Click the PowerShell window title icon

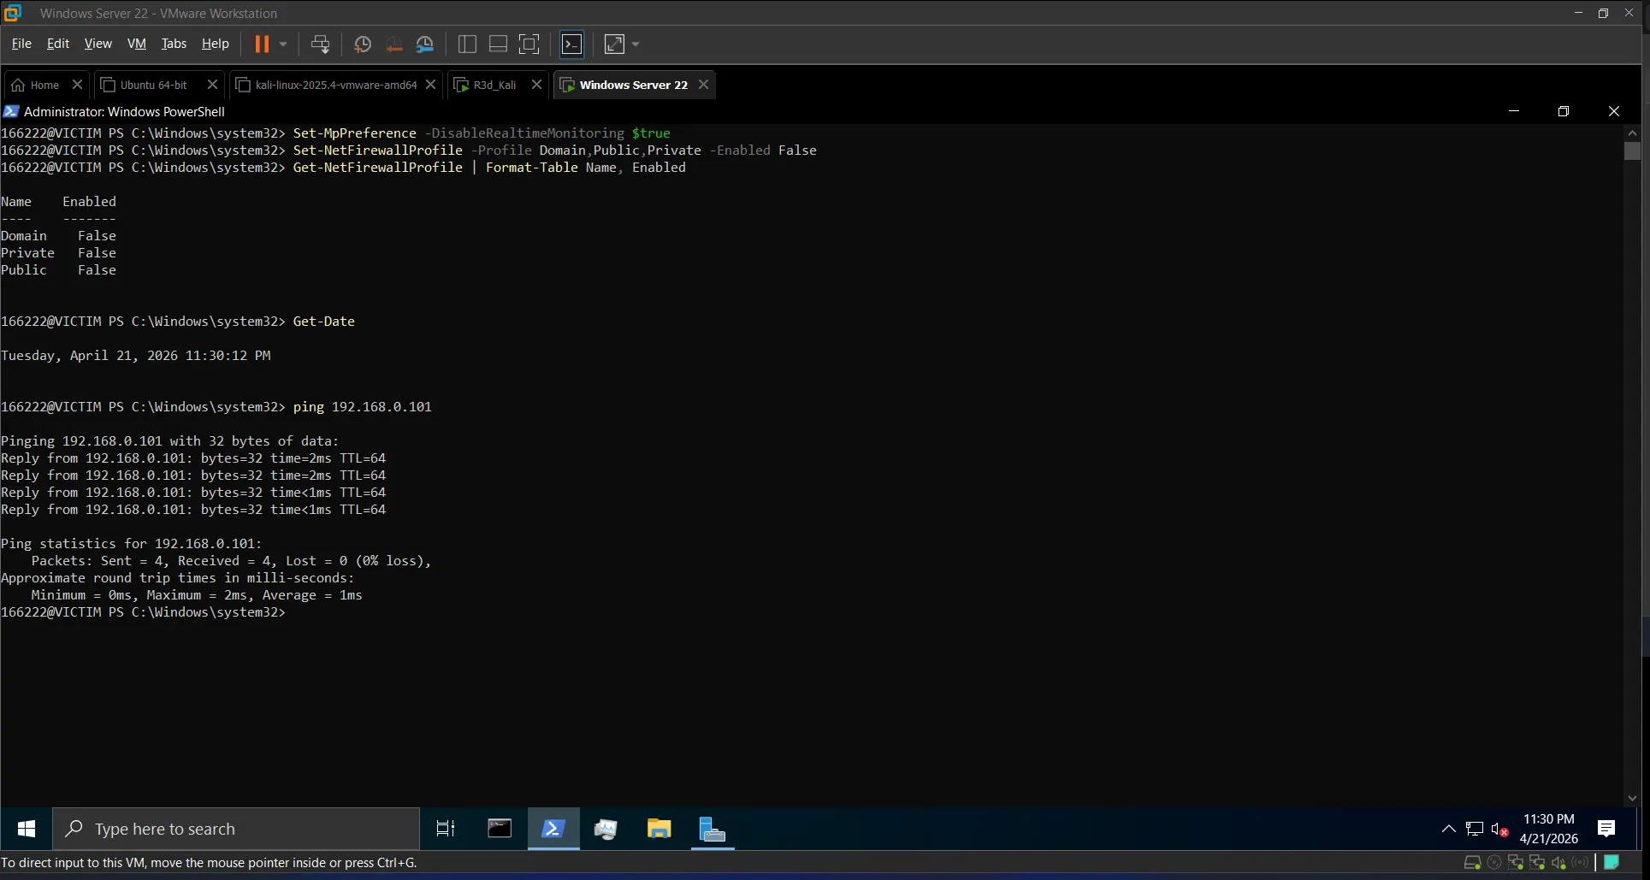click(11, 111)
